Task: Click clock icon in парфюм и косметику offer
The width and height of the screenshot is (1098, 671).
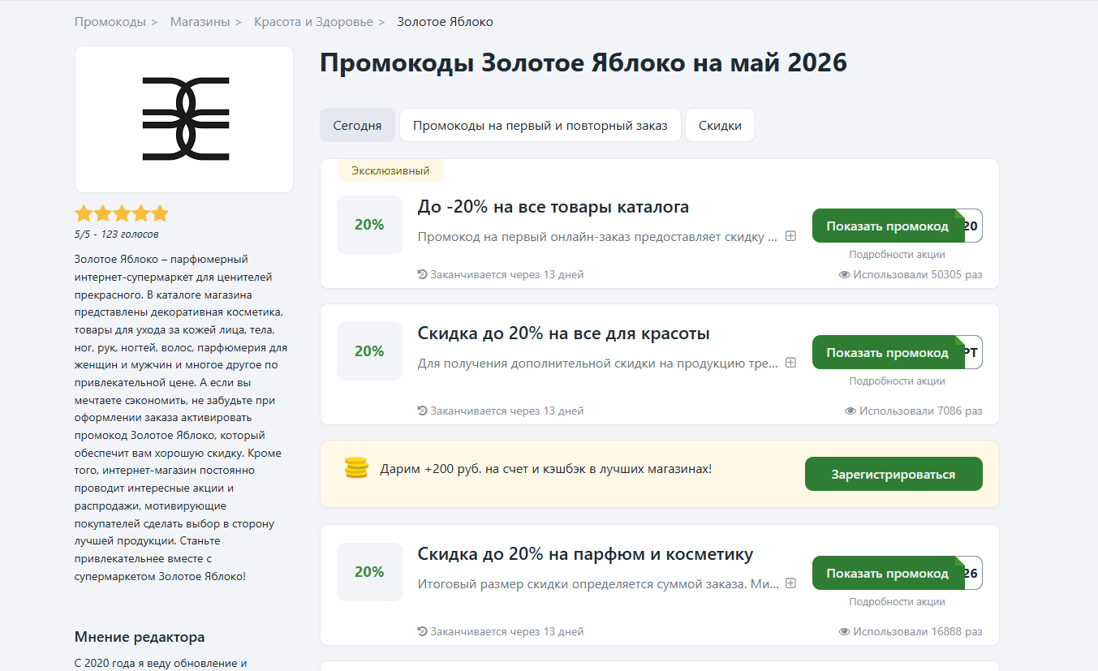Action: tap(422, 631)
